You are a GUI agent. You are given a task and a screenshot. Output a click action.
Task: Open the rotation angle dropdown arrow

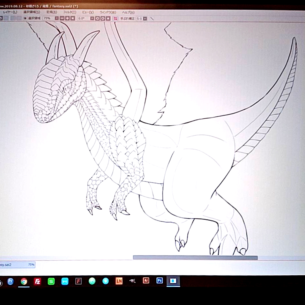[92, 18]
